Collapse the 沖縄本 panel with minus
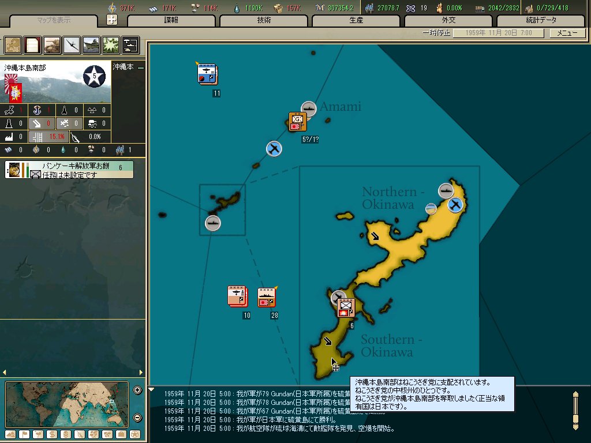The height and width of the screenshot is (443, 591). 141,68
